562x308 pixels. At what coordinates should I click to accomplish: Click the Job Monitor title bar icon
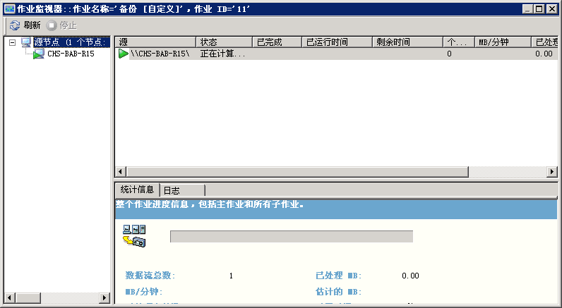point(9,9)
